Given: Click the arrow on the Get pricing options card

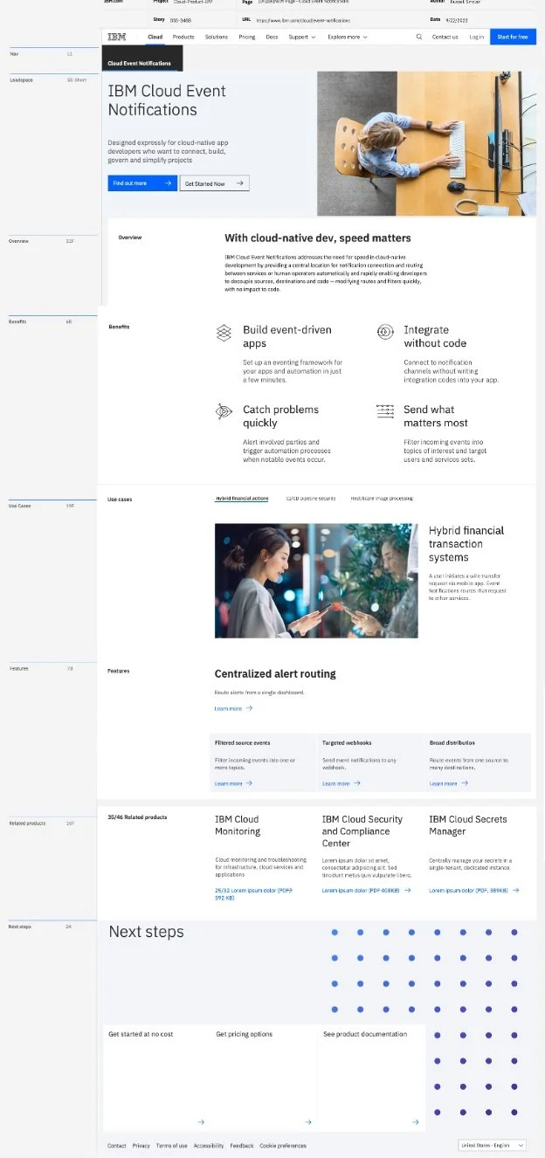Looking at the screenshot, I should click(308, 1122).
